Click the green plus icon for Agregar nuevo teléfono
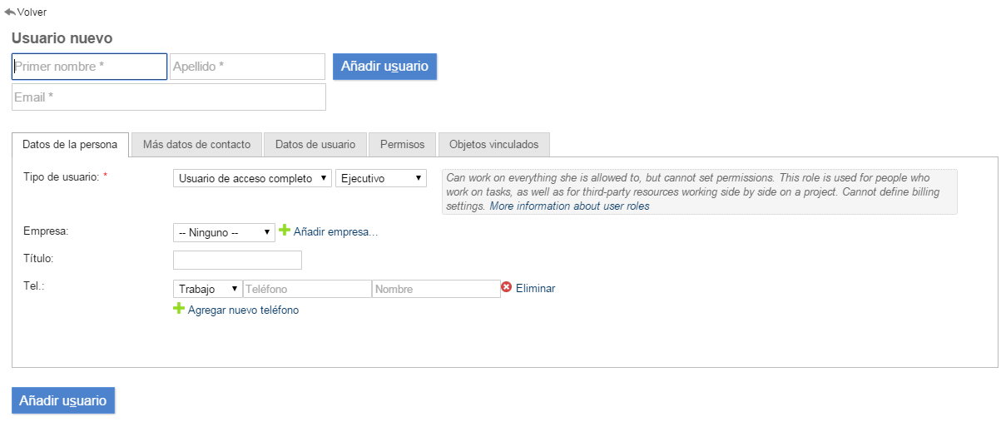 pyautogui.click(x=178, y=309)
